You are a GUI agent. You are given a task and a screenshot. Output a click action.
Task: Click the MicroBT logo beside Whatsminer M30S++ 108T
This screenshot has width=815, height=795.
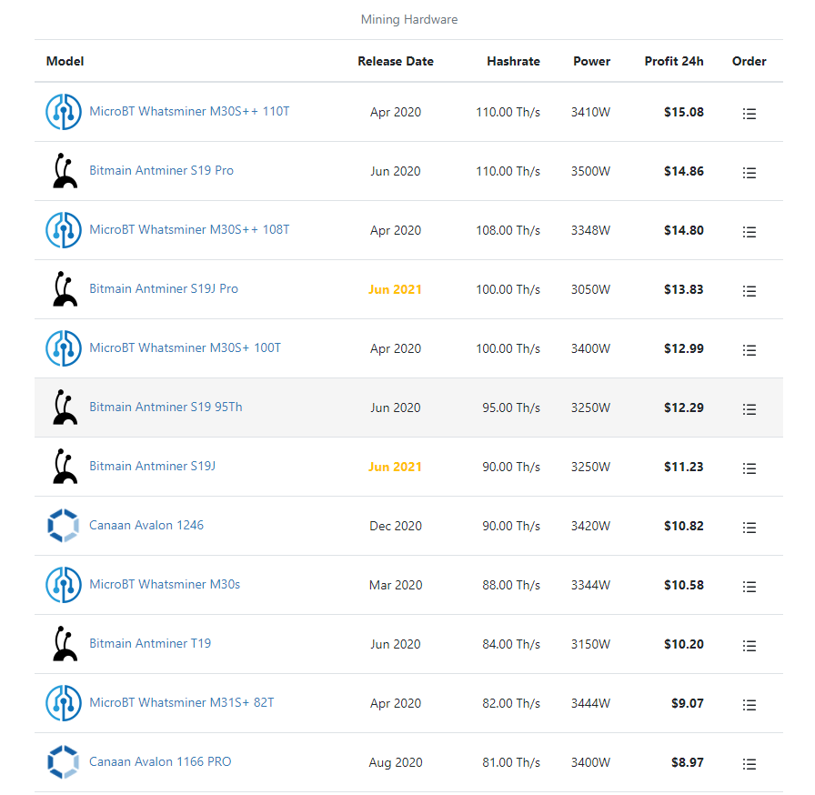coord(64,230)
